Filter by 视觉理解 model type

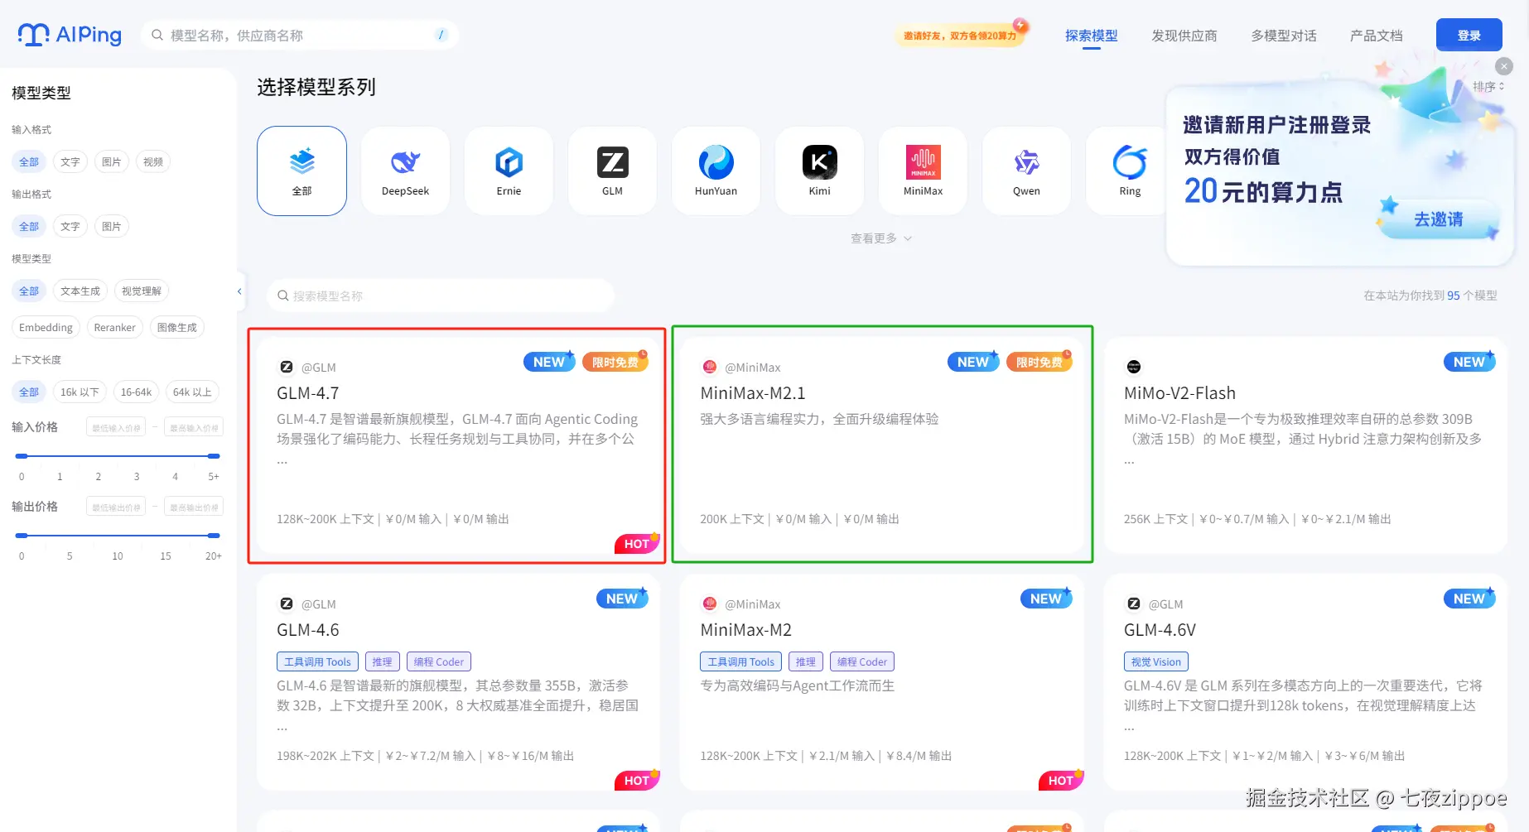click(x=142, y=291)
